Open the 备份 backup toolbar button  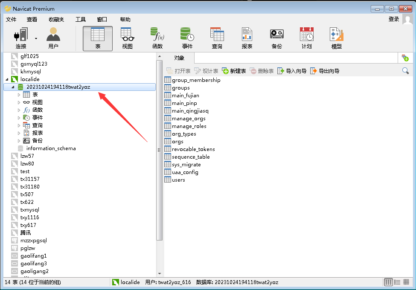277,38
